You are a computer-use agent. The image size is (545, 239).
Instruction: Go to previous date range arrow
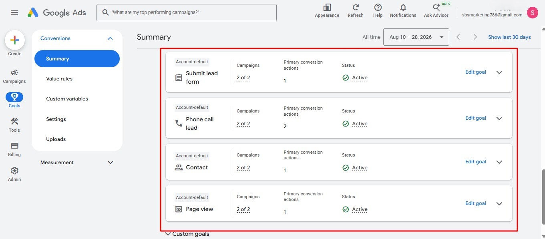pyautogui.click(x=458, y=37)
